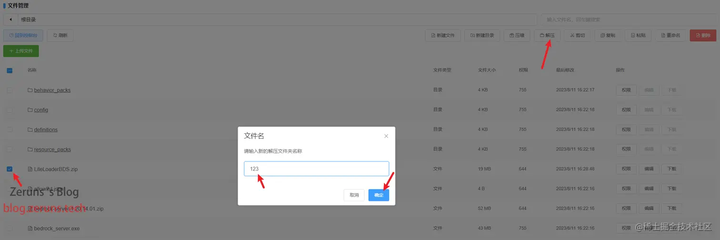Image resolution: width=720 pixels, height=240 pixels.
Task: Click the date 2023/8/11 16:22:17
Action: coord(575,90)
